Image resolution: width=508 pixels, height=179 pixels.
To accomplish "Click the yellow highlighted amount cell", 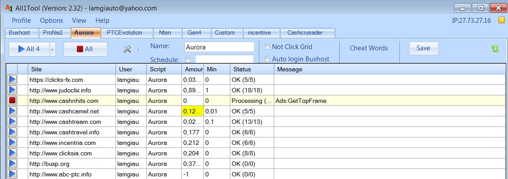I will 192,111.
